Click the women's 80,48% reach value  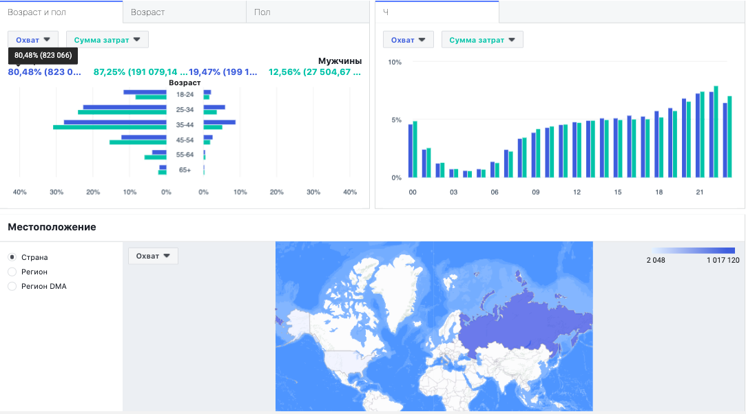point(45,72)
